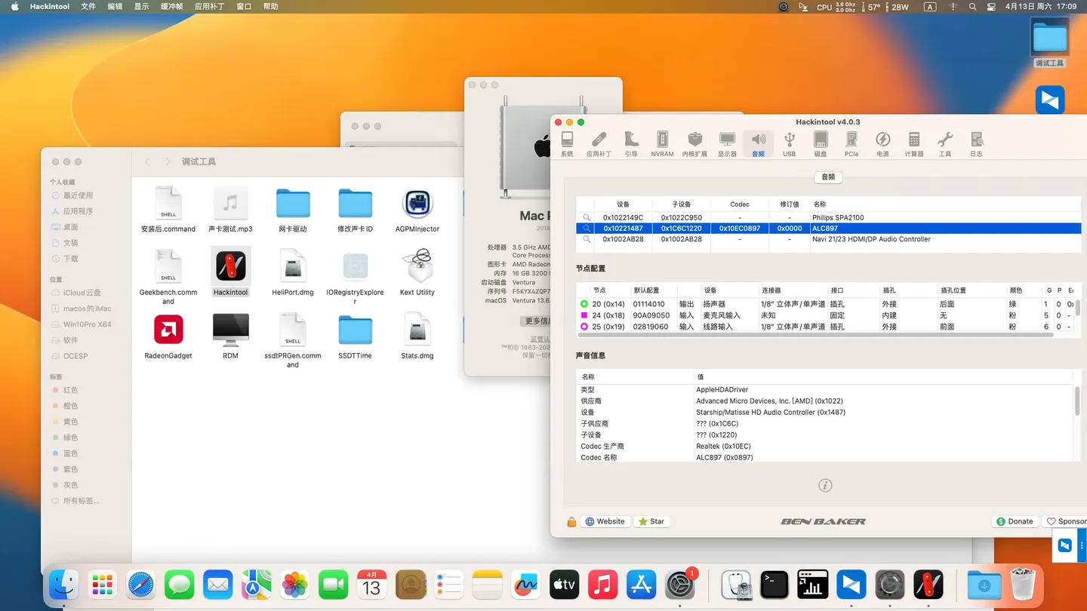Open the 缓冲频 menu in the menu bar

pyautogui.click(x=171, y=7)
